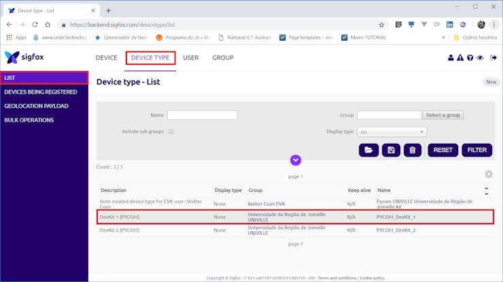Open saved filter with folder icon button

tap(368, 150)
